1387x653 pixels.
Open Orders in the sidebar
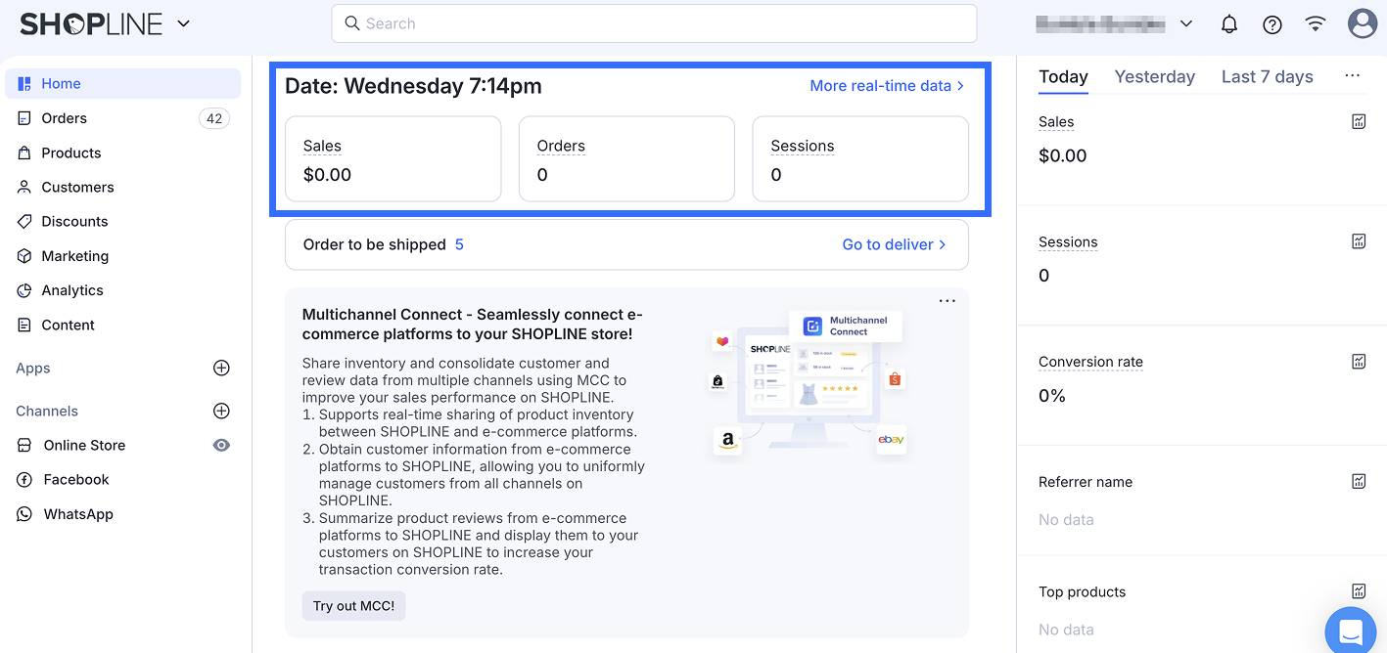coord(65,118)
